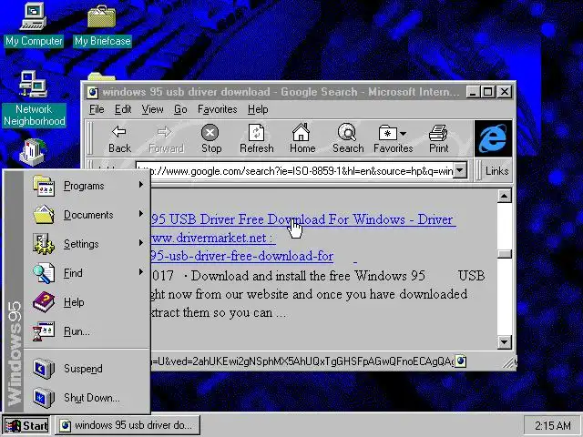
Task: Expand the Links toolbar
Action: [x=496, y=171]
